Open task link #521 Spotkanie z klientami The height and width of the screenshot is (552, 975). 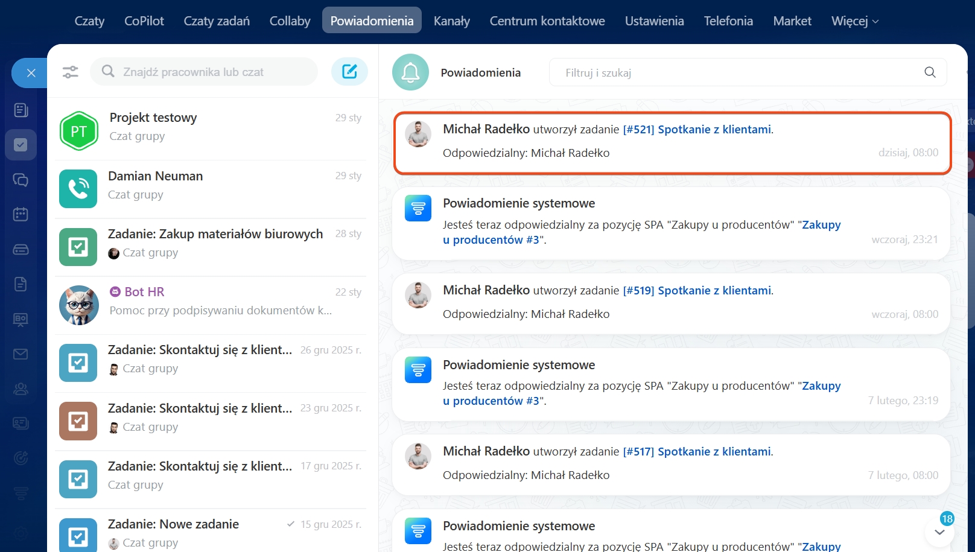coord(697,130)
